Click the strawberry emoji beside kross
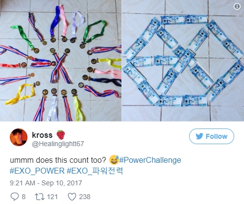This screenshot has height=204, width=244. click(x=61, y=135)
